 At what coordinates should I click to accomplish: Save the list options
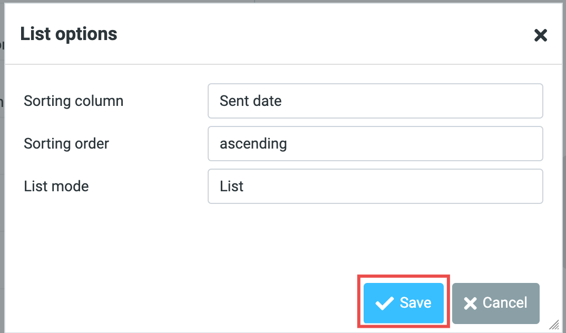(x=403, y=303)
